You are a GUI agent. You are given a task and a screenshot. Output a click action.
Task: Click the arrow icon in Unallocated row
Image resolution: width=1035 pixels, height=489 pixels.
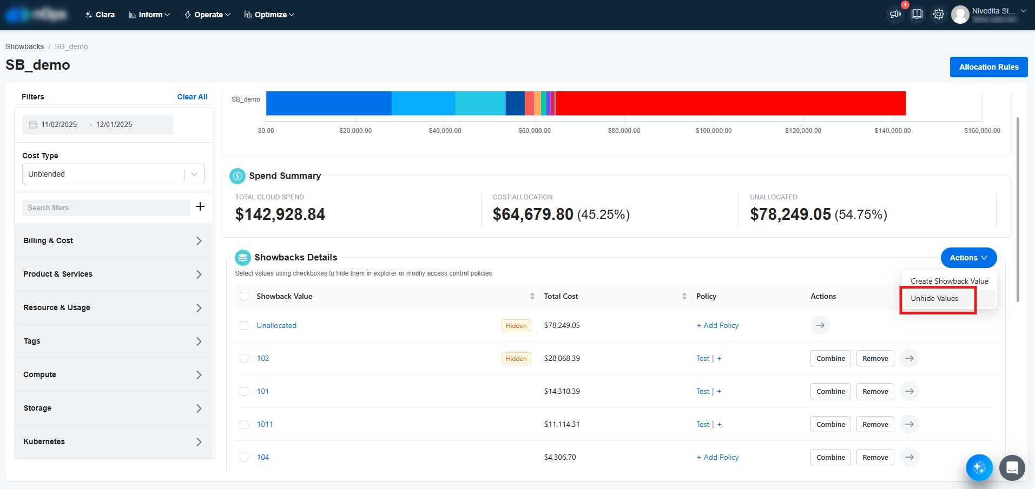tap(820, 325)
